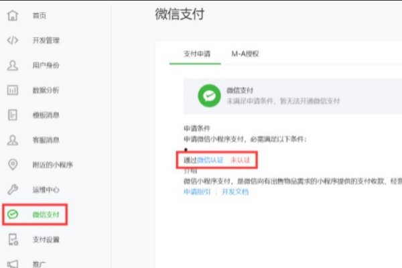Open 附近的小程序 menu entry
This screenshot has height=268, width=402.
52,165
